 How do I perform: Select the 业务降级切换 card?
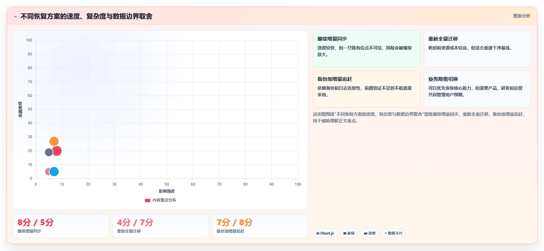coord(477,89)
